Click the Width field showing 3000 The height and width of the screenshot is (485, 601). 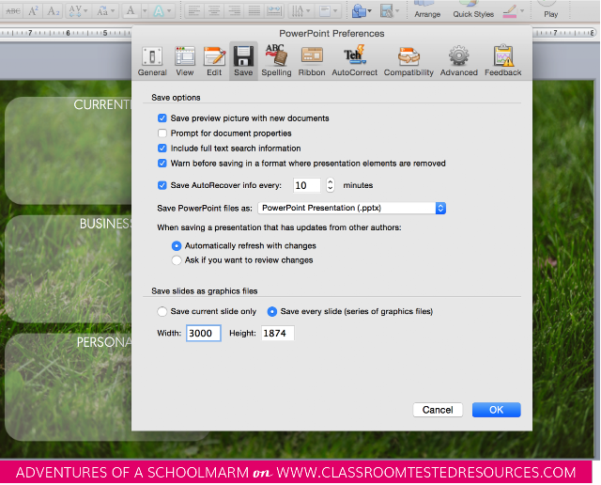pos(204,333)
